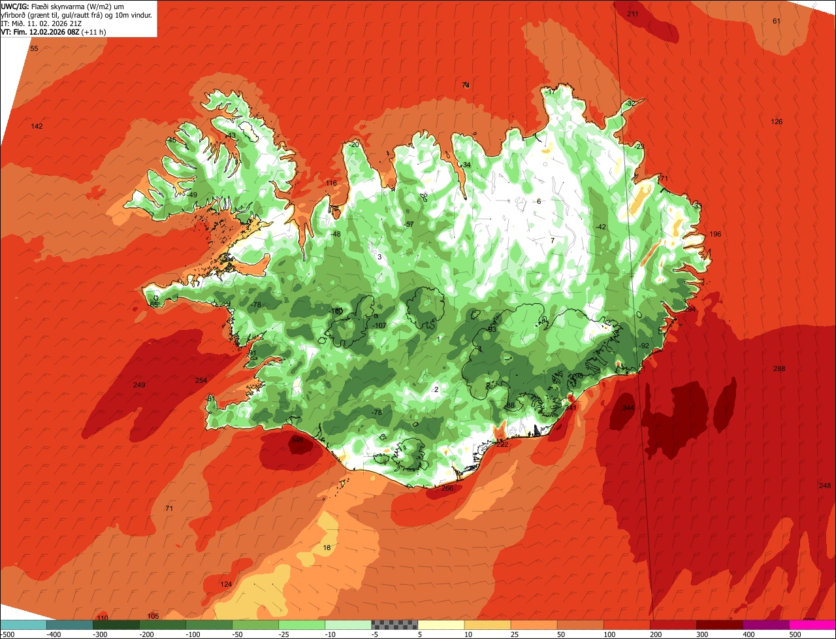The height and width of the screenshot is (639, 836).
Task: Click the -43 value in northern Westfjords
Action: tap(231, 135)
